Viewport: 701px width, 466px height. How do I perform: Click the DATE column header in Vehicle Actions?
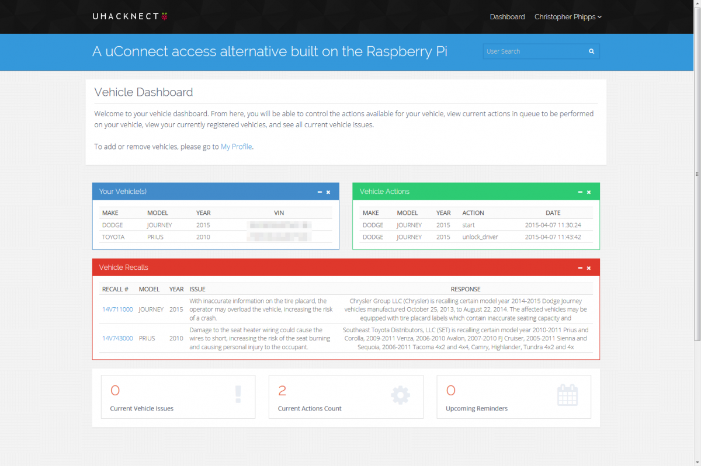tap(553, 213)
